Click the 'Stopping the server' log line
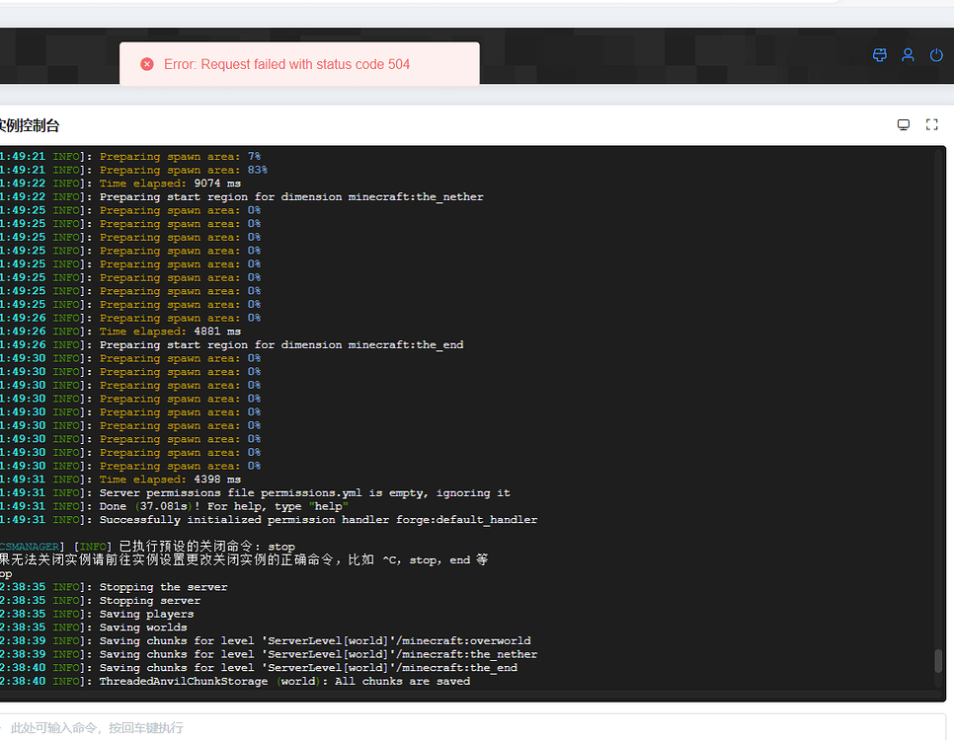954x740 pixels. [163, 587]
